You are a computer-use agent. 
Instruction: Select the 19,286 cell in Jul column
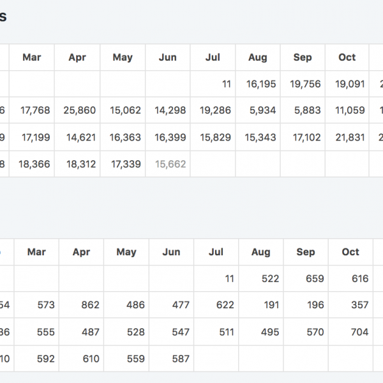pos(215,110)
